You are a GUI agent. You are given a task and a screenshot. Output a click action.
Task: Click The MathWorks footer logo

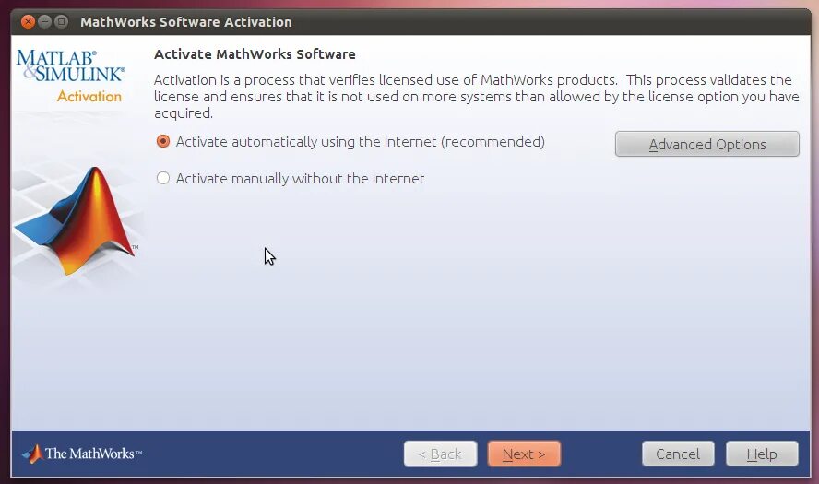pos(82,454)
